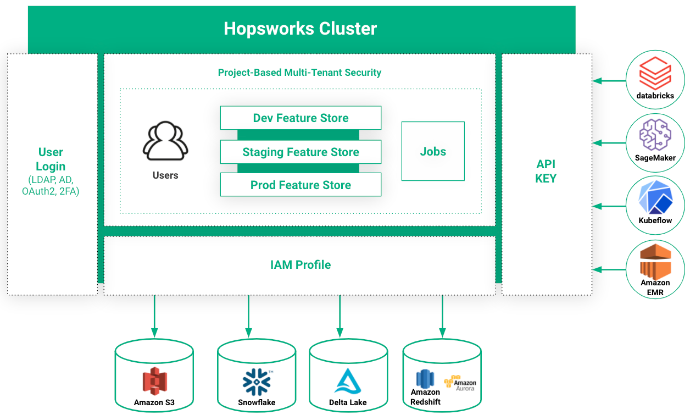Select the Amazon S3 bucket icon
Viewport: 690px width, 420px height.
pos(154,381)
